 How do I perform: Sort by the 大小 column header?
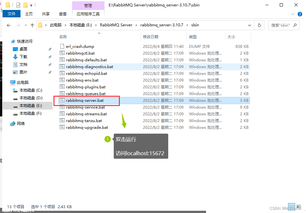point(231,37)
